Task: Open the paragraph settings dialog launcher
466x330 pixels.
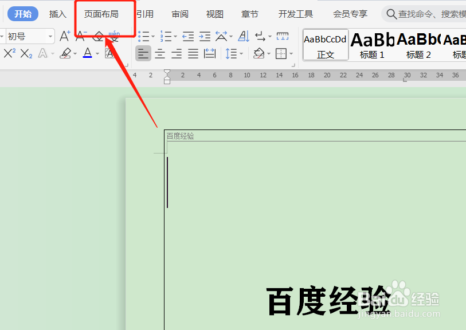Action: point(293,65)
